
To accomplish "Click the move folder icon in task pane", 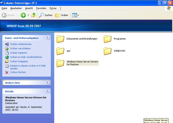I will pyautogui.click(x=7, y=49).
